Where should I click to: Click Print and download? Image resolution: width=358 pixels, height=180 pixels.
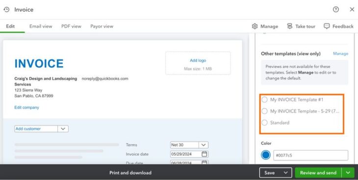[x=130, y=173]
